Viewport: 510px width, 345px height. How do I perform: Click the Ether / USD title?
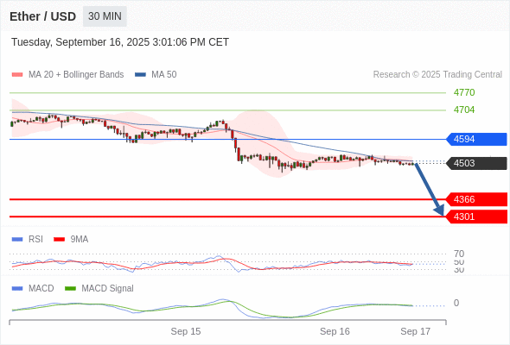pos(42,16)
